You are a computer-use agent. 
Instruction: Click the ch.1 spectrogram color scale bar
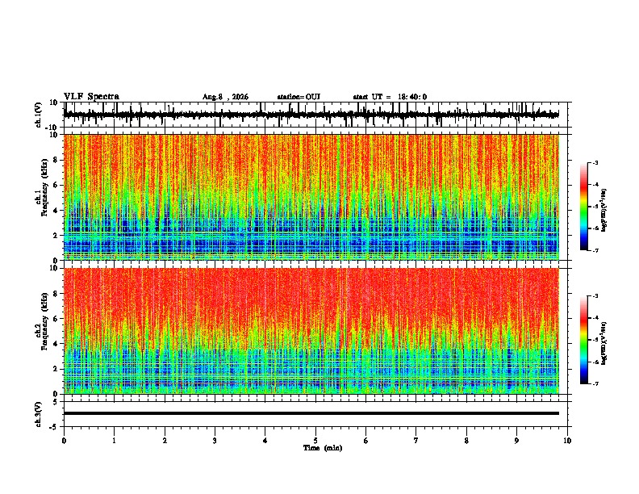point(584,207)
